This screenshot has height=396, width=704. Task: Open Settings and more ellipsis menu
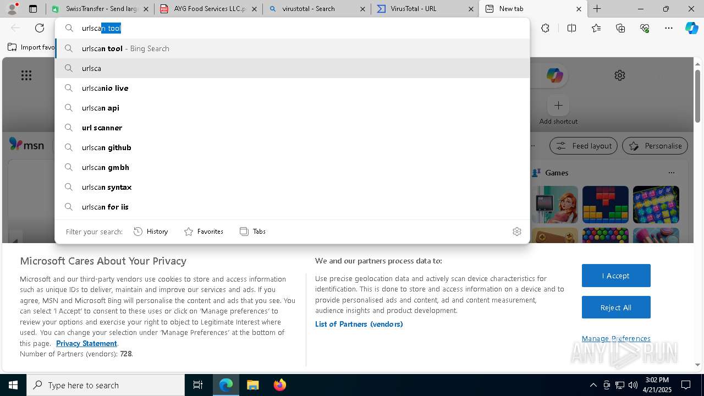(669, 28)
